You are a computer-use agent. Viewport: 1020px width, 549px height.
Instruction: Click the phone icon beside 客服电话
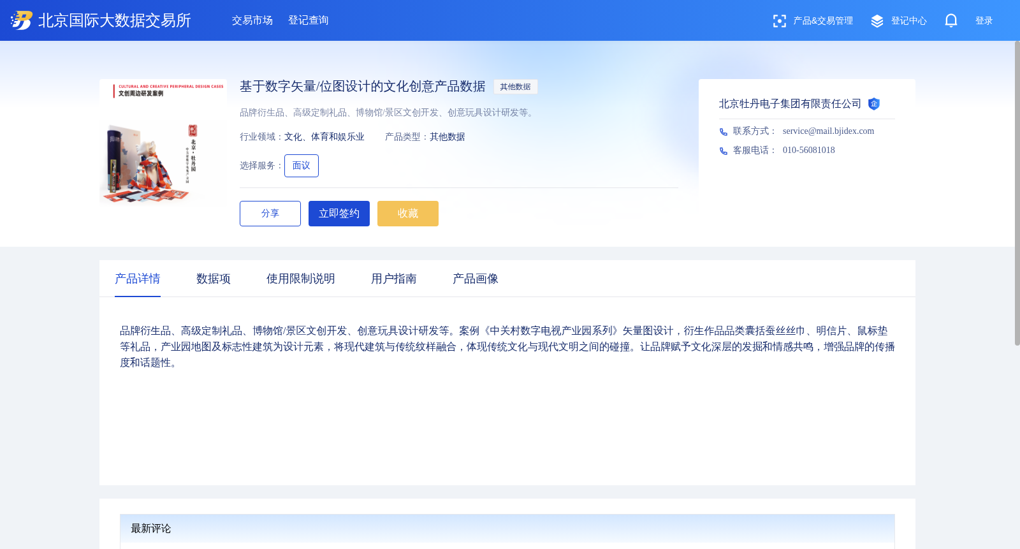click(724, 151)
